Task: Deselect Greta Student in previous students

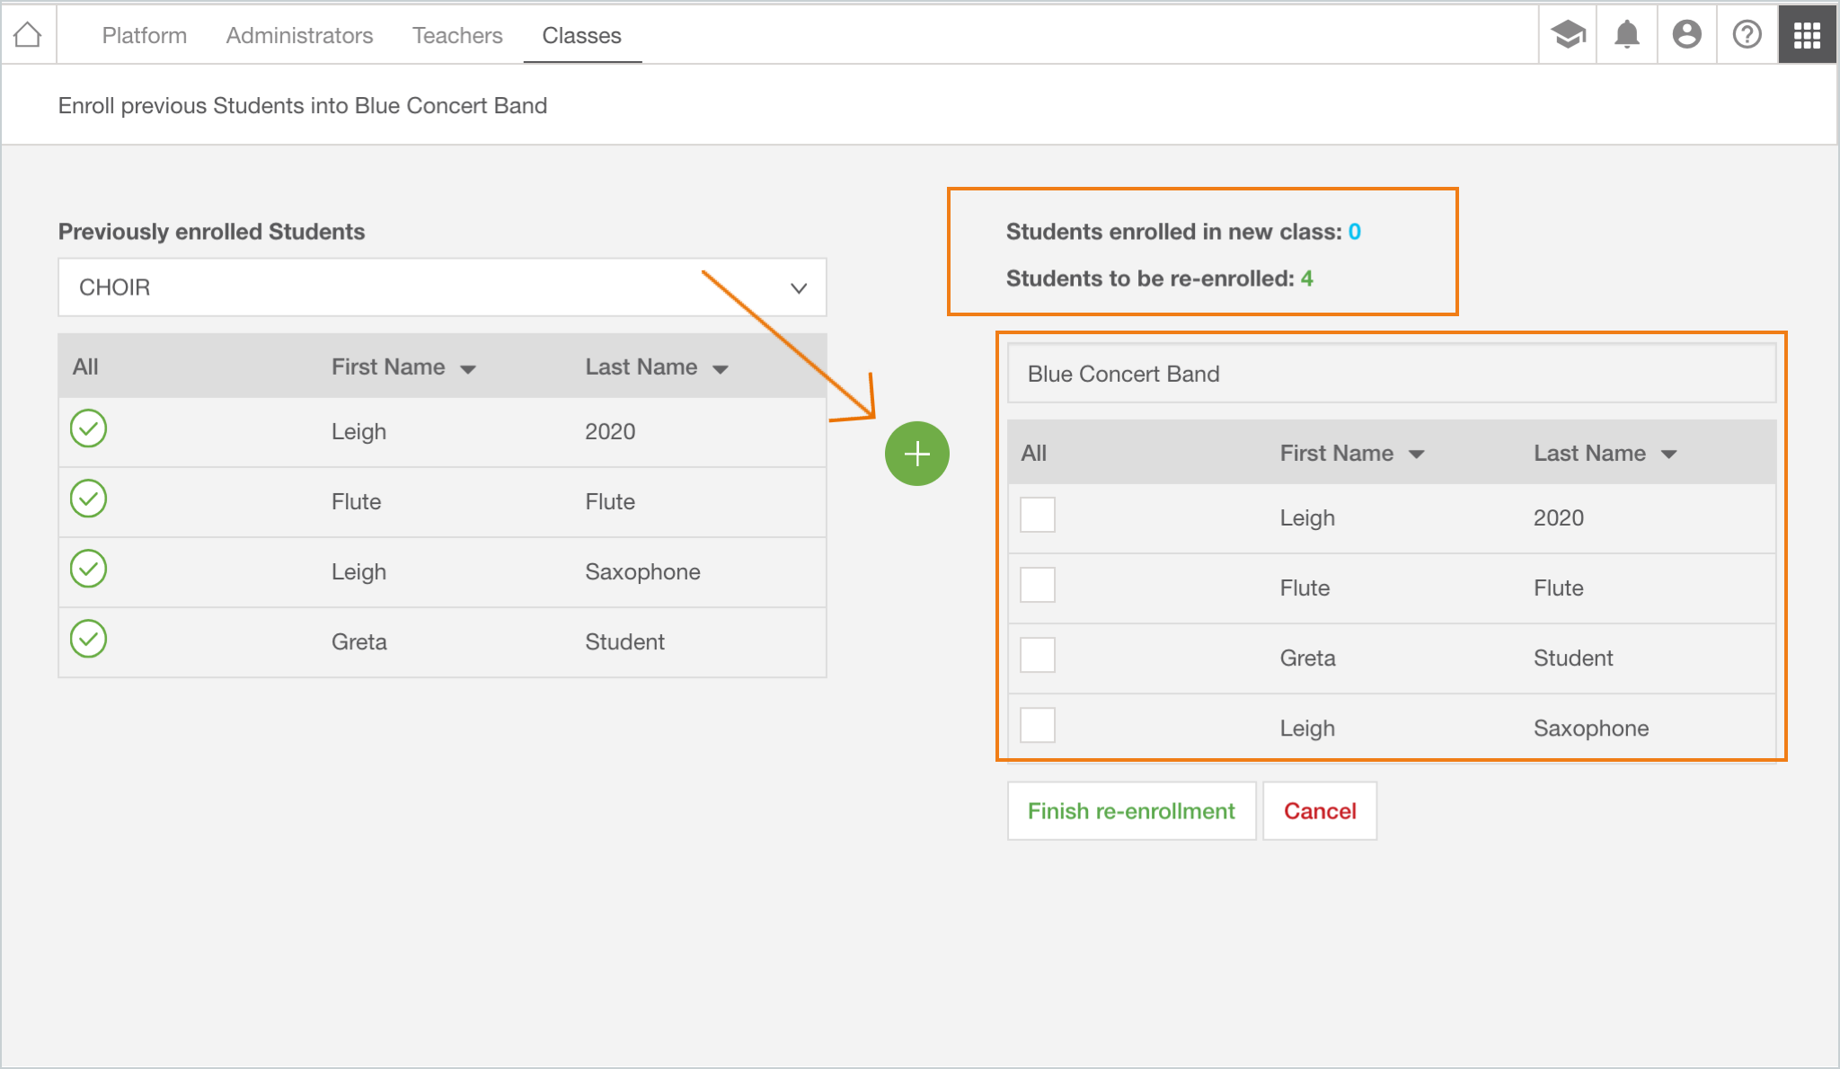Action: tap(89, 639)
